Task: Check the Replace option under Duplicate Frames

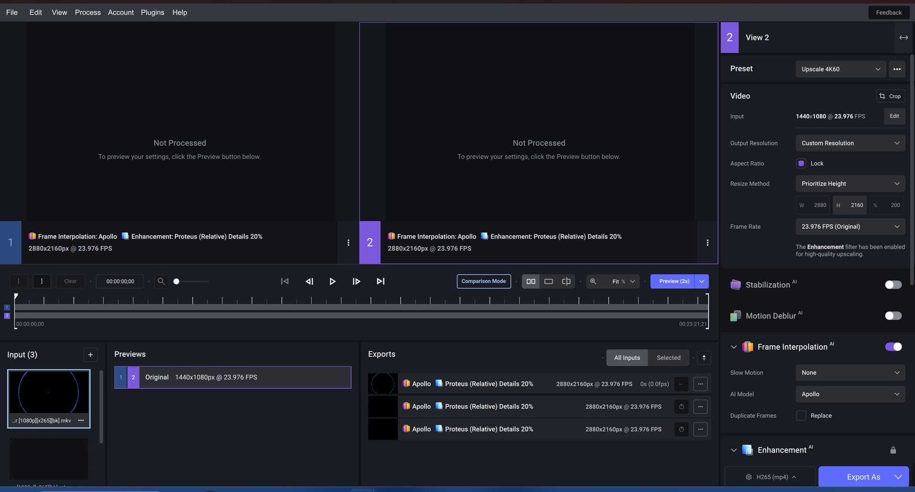Action: (x=801, y=415)
